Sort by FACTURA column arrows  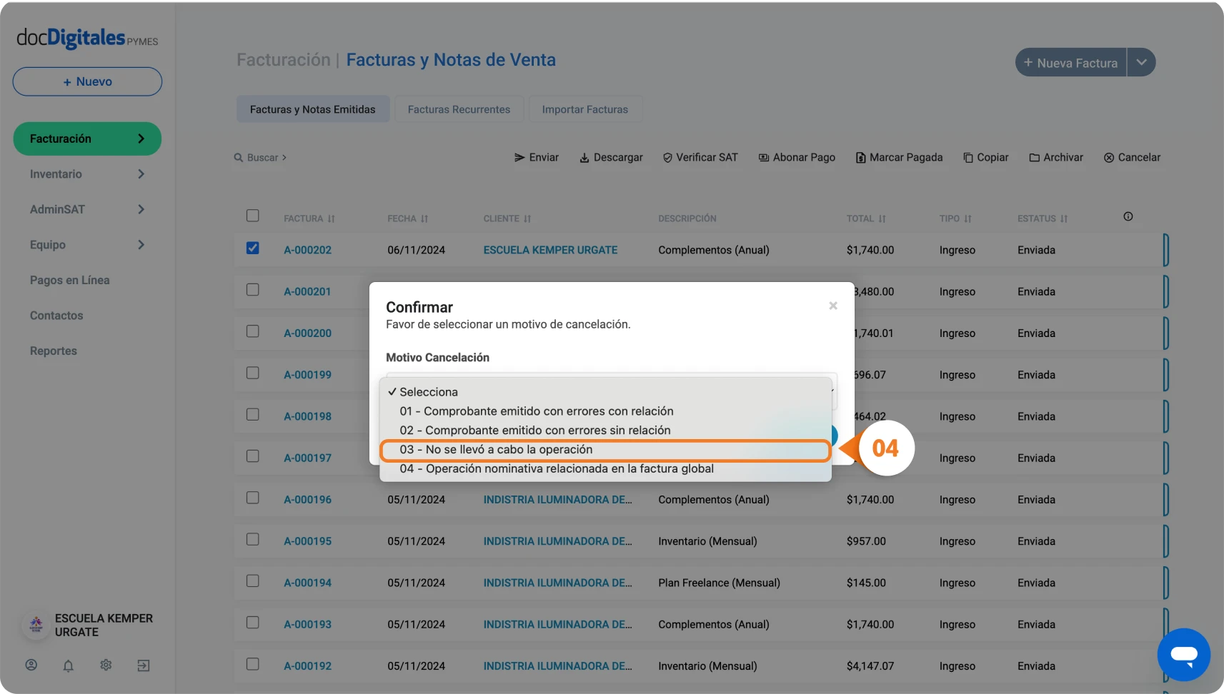click(332, 219)
